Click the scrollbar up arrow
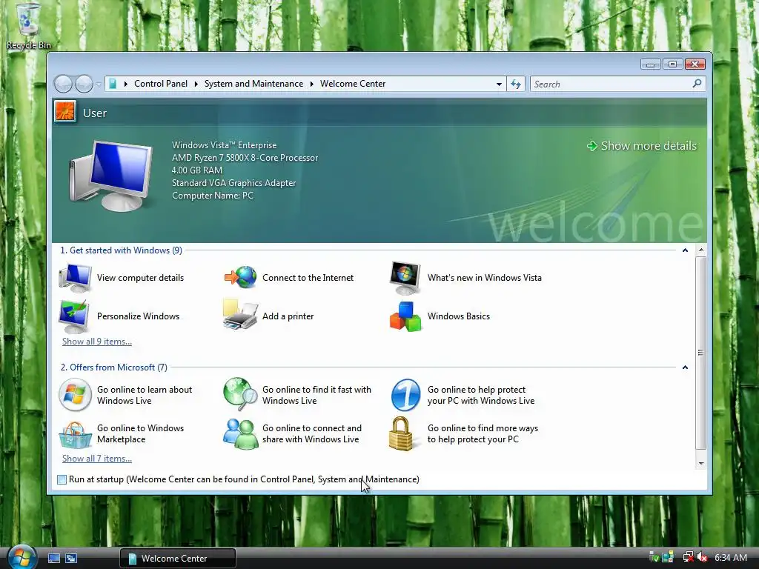Viewport: 759px width, 569px height. point(700,250)
